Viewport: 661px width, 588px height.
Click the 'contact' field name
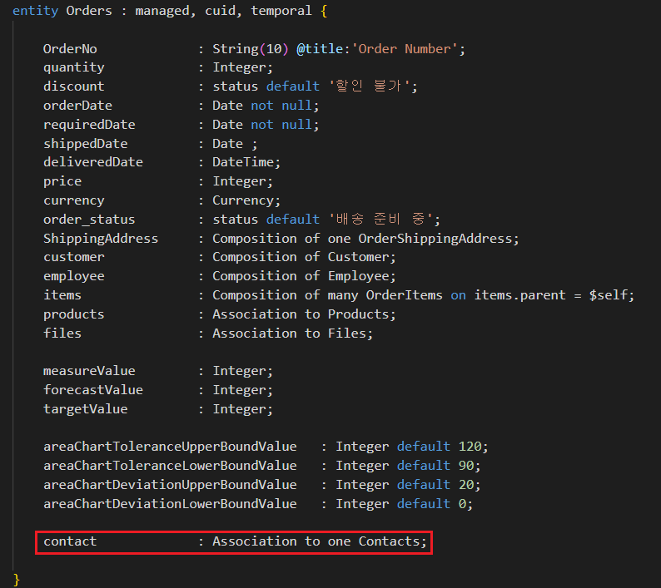pyautogui.click(x=70, y=541)
